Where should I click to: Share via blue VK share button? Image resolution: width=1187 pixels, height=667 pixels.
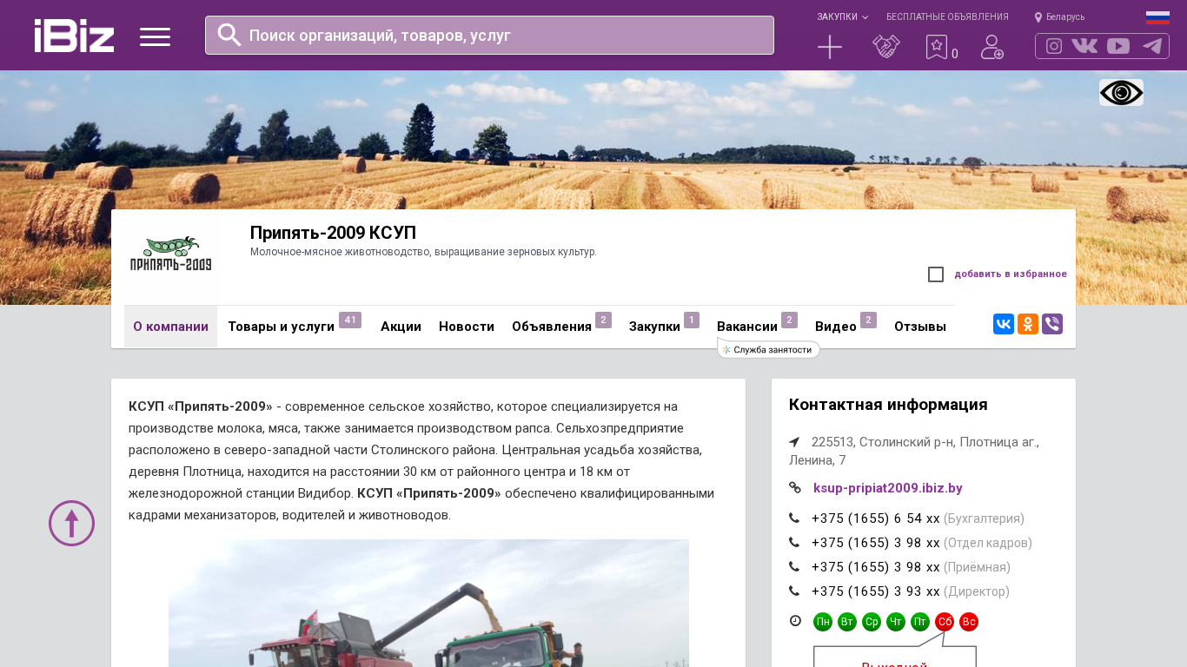(x=1004, y=324)
